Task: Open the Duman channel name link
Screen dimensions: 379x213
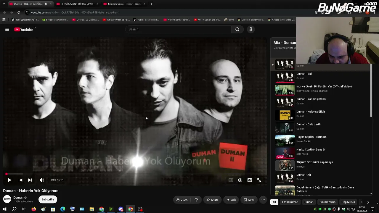Action: [18, 197]
